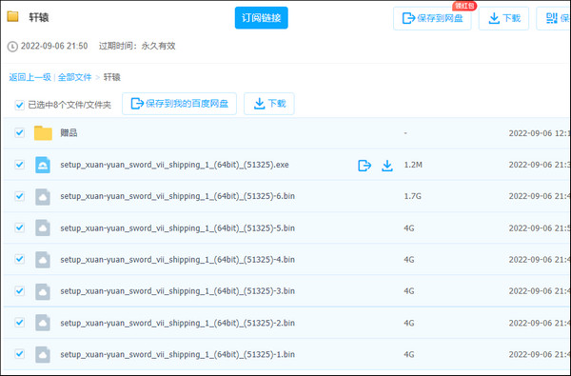Image resolution: width=571 pixels, height=376 pixels.
Task: Click the blue .exe file icon
Action: (43, 165)
